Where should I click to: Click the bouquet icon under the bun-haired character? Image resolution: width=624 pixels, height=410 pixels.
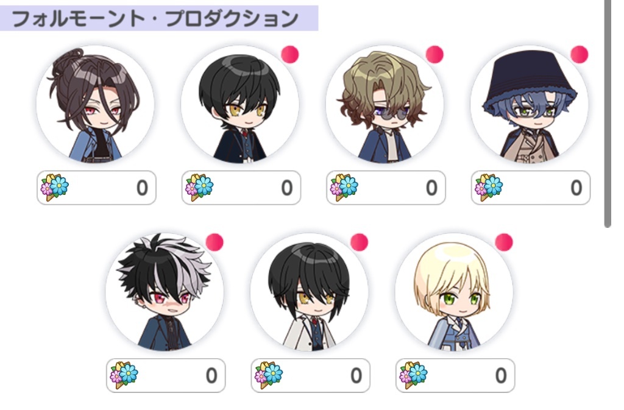pyautogui.click(x=55, y=187)
